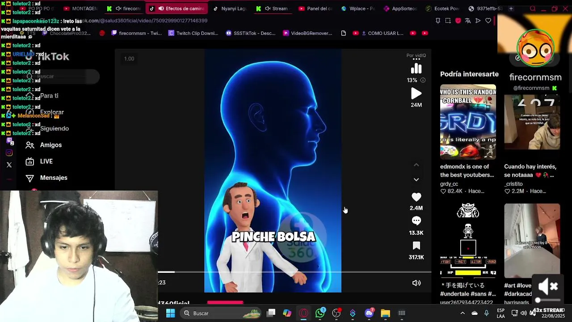The height and width of the screenshot is (322, 572).
Task: Click the edmondx is one of the best caption
Action: (x=467, y=171)
